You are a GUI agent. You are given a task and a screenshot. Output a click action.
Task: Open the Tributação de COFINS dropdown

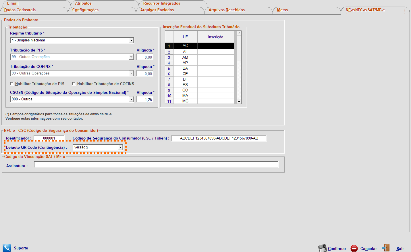[131, 73]
